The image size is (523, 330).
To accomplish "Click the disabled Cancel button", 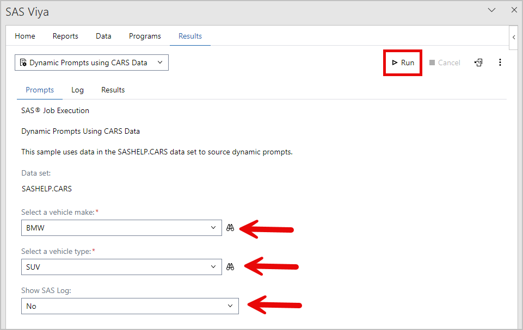I will [x=445, y=63].
